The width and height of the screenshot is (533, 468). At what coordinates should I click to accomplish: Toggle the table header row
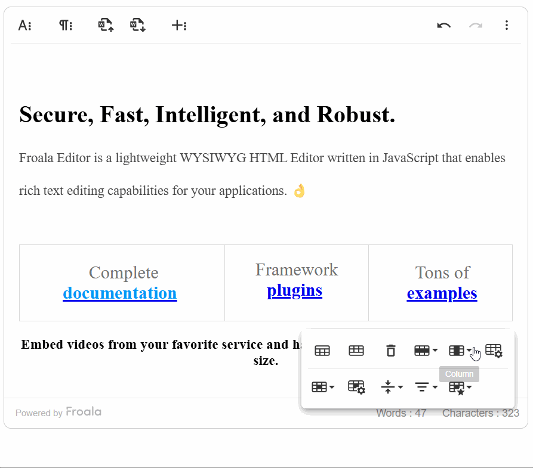[x=322, y=351]
